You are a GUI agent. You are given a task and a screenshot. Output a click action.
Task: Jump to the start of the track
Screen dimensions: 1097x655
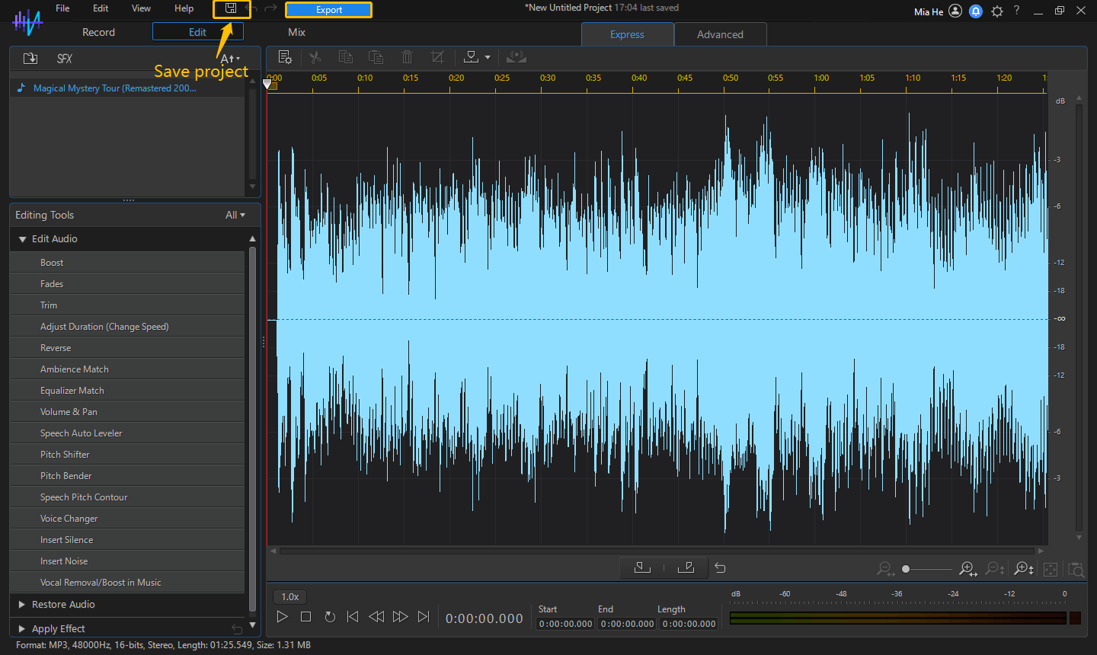click(x=352, y=617)
